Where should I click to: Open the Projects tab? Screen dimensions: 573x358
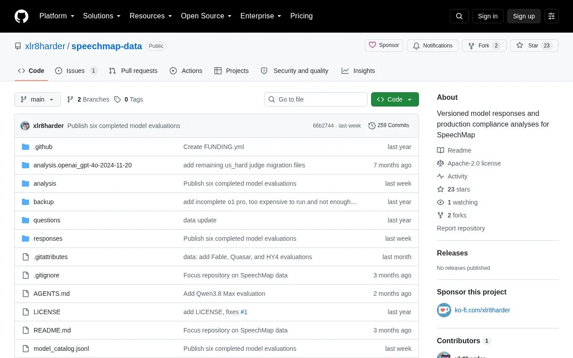click(x=231, y=71)
